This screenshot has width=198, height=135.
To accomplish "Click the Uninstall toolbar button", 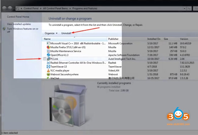I will click(x=66, y=33).
